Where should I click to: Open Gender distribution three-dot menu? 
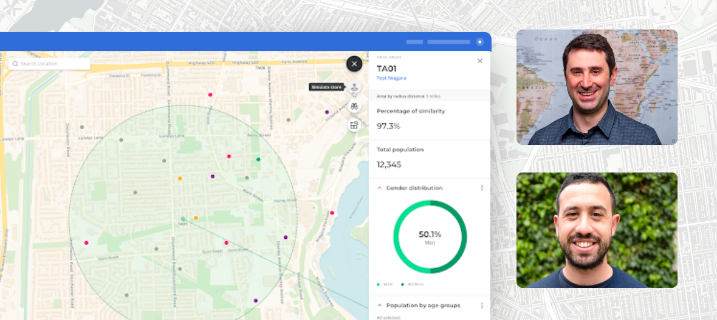click(481, 188)
